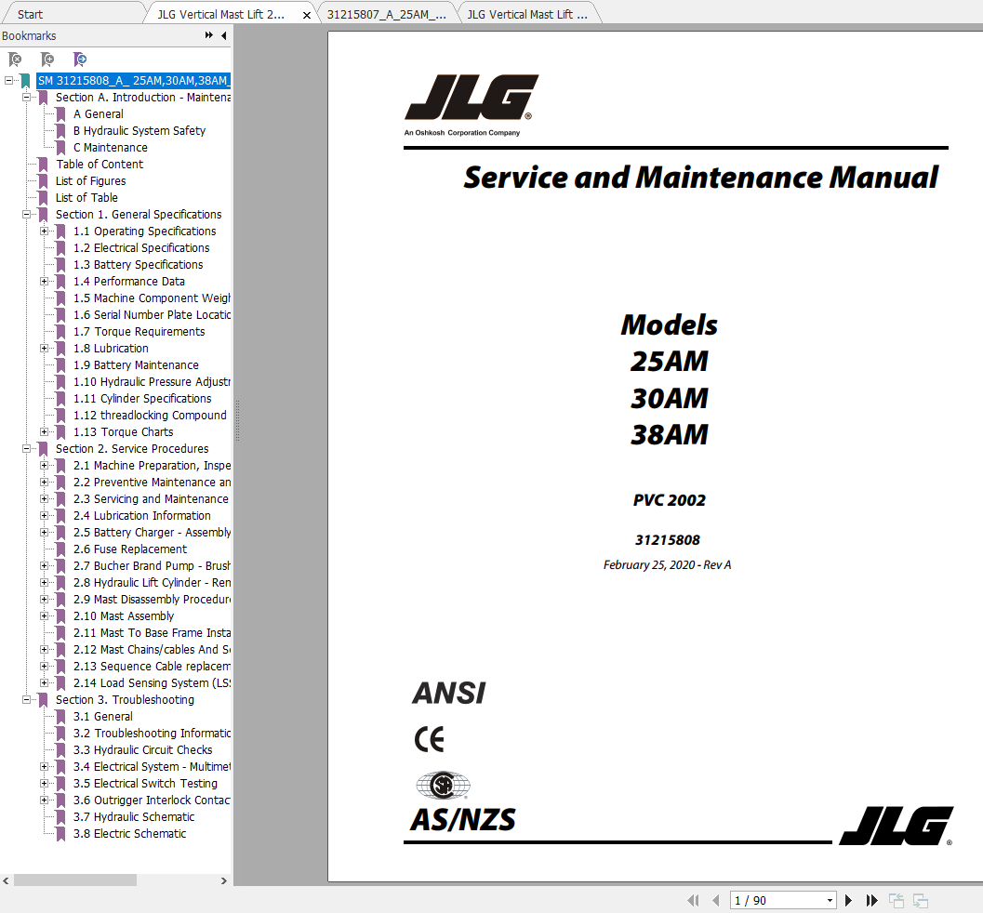Image resolution: width=983 pixels, height=913 pixels.
Task: Expand 2.14 Load Sensing System bookmark
Action: click(44, 683)
